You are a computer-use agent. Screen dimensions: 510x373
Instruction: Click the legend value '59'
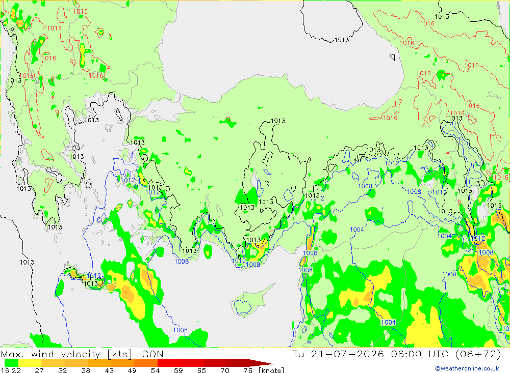[x=178, y=370]
